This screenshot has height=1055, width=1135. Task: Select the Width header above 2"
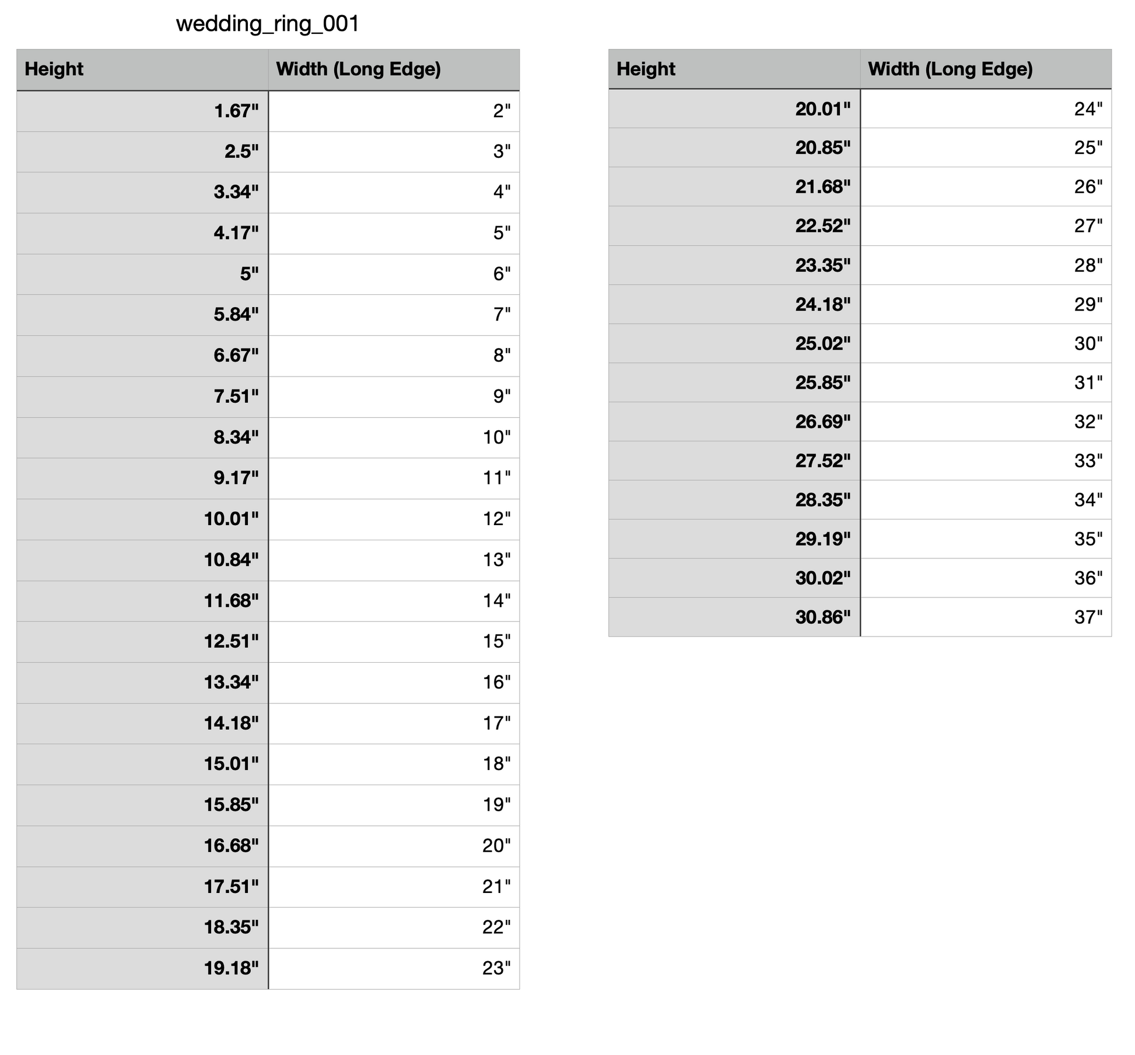pyautogui.click(x=394, y=69)
